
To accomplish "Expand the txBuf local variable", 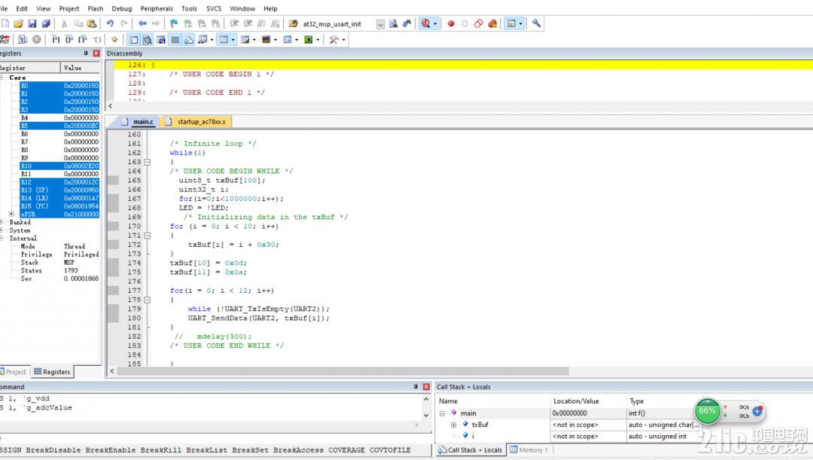I will pyautogui.click(x=454, y=425).
